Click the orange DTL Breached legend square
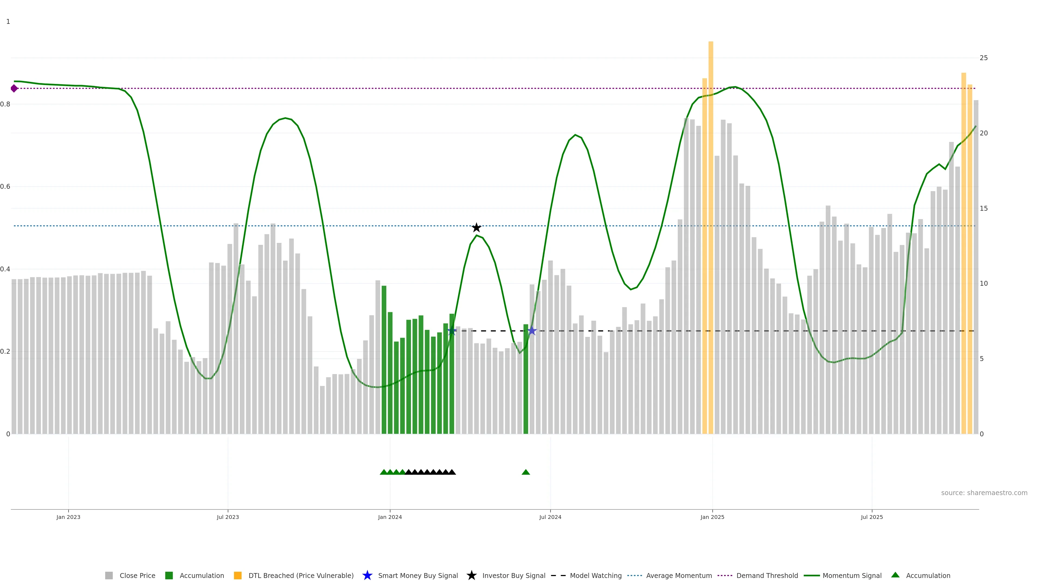This screenshot has width=1041, height=585. pos(238,575)
